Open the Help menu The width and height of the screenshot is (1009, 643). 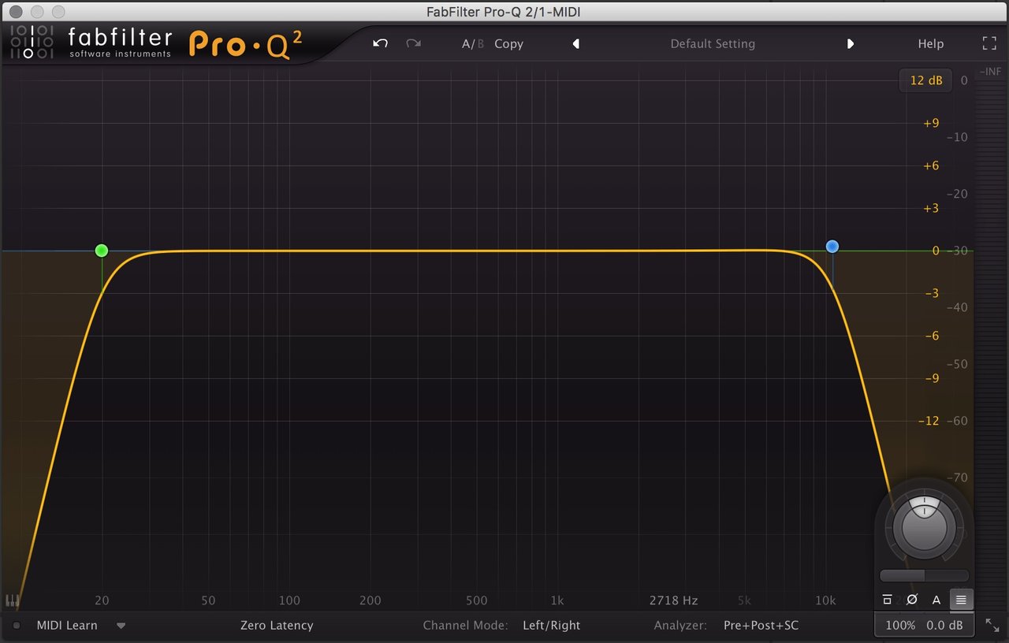click(x=930, y=44)
